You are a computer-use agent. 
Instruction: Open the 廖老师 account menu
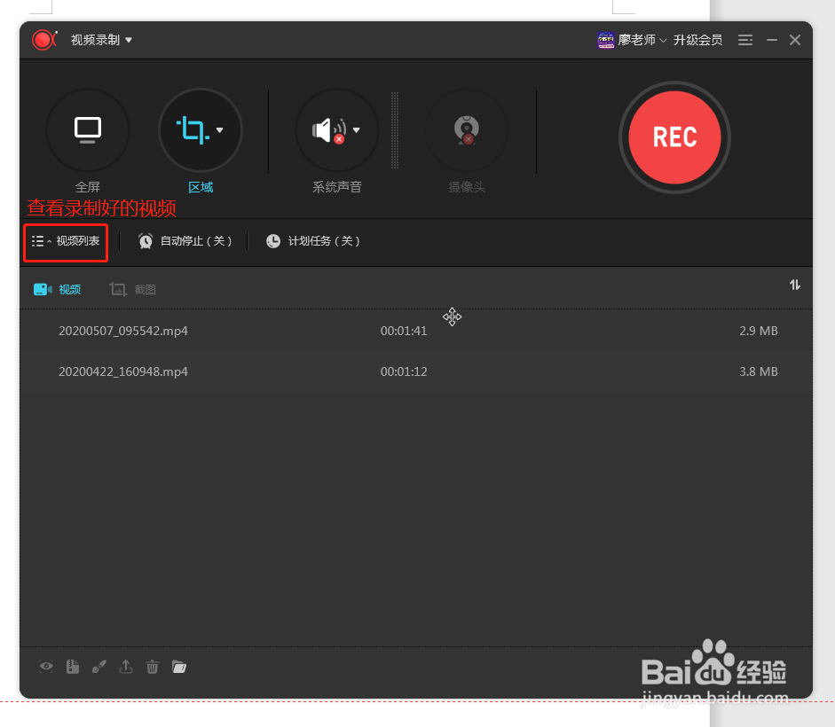pos(642,40)
